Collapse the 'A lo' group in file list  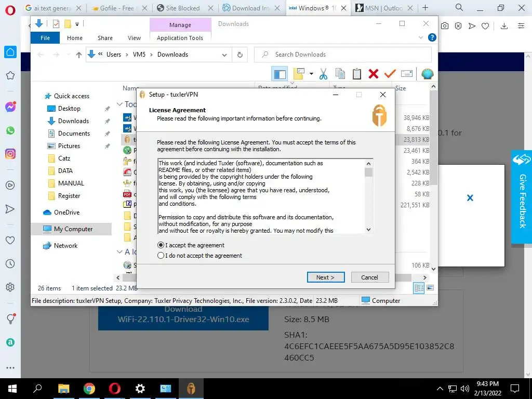119,252
